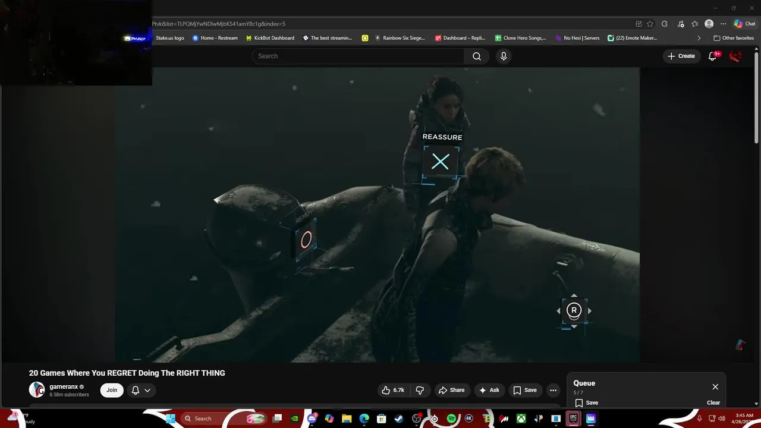The width and height of the screenshot is (761, 428).
Task: Click the '8.58m subscribers' text
Action: (69, 395)
